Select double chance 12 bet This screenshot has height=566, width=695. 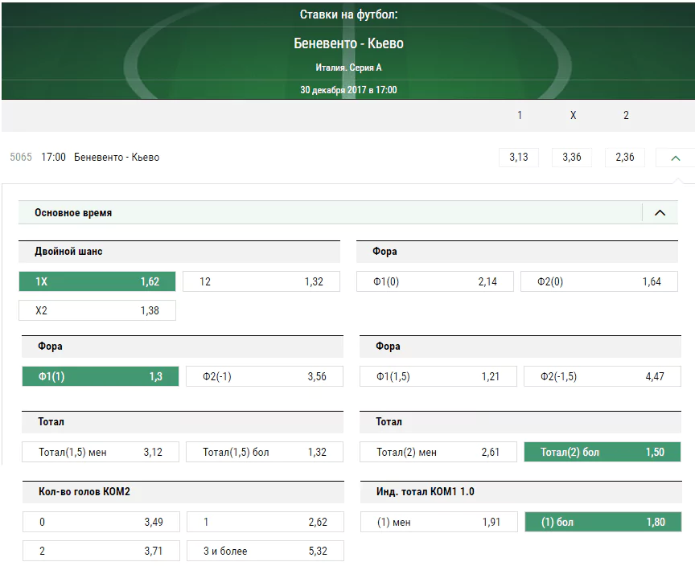(261, 281)
